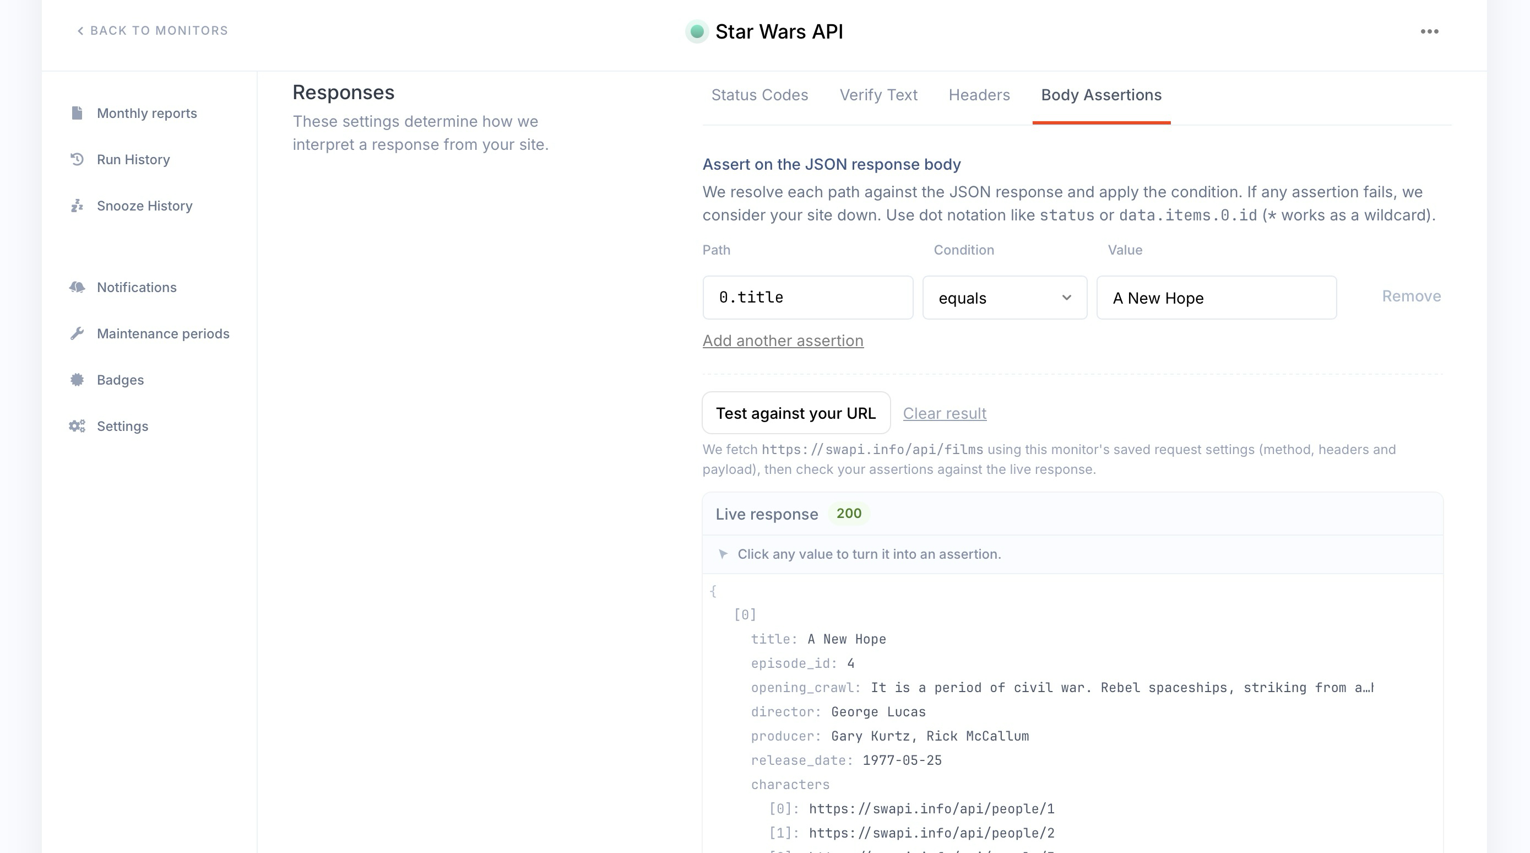Open Badges page
This screenshot has height=853, width=1530.
tap(120, 380)
